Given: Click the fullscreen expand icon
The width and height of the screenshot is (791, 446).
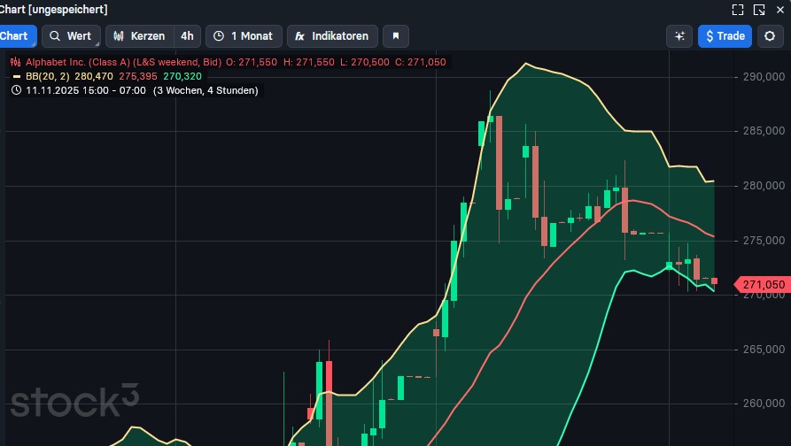Looking at the screenshot, I should pyautogui.click(x=738, y=10).
